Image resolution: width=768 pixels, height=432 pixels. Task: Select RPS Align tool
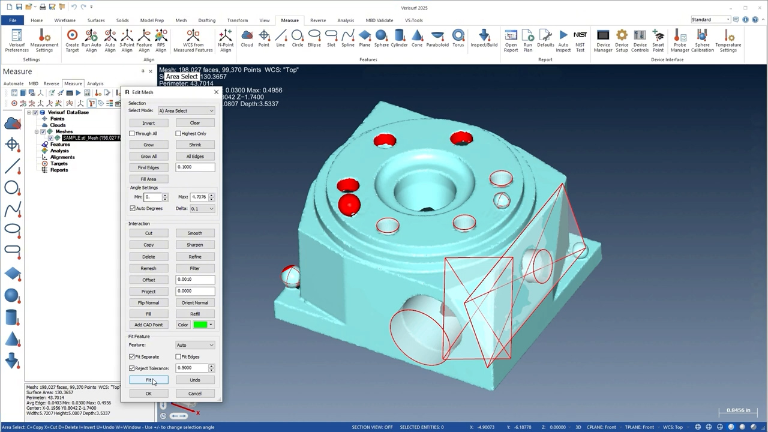[161, 41]
